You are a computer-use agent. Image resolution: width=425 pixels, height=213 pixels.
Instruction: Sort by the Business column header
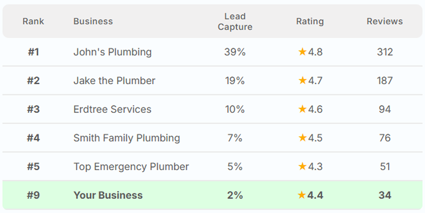(x=93, y=21)
